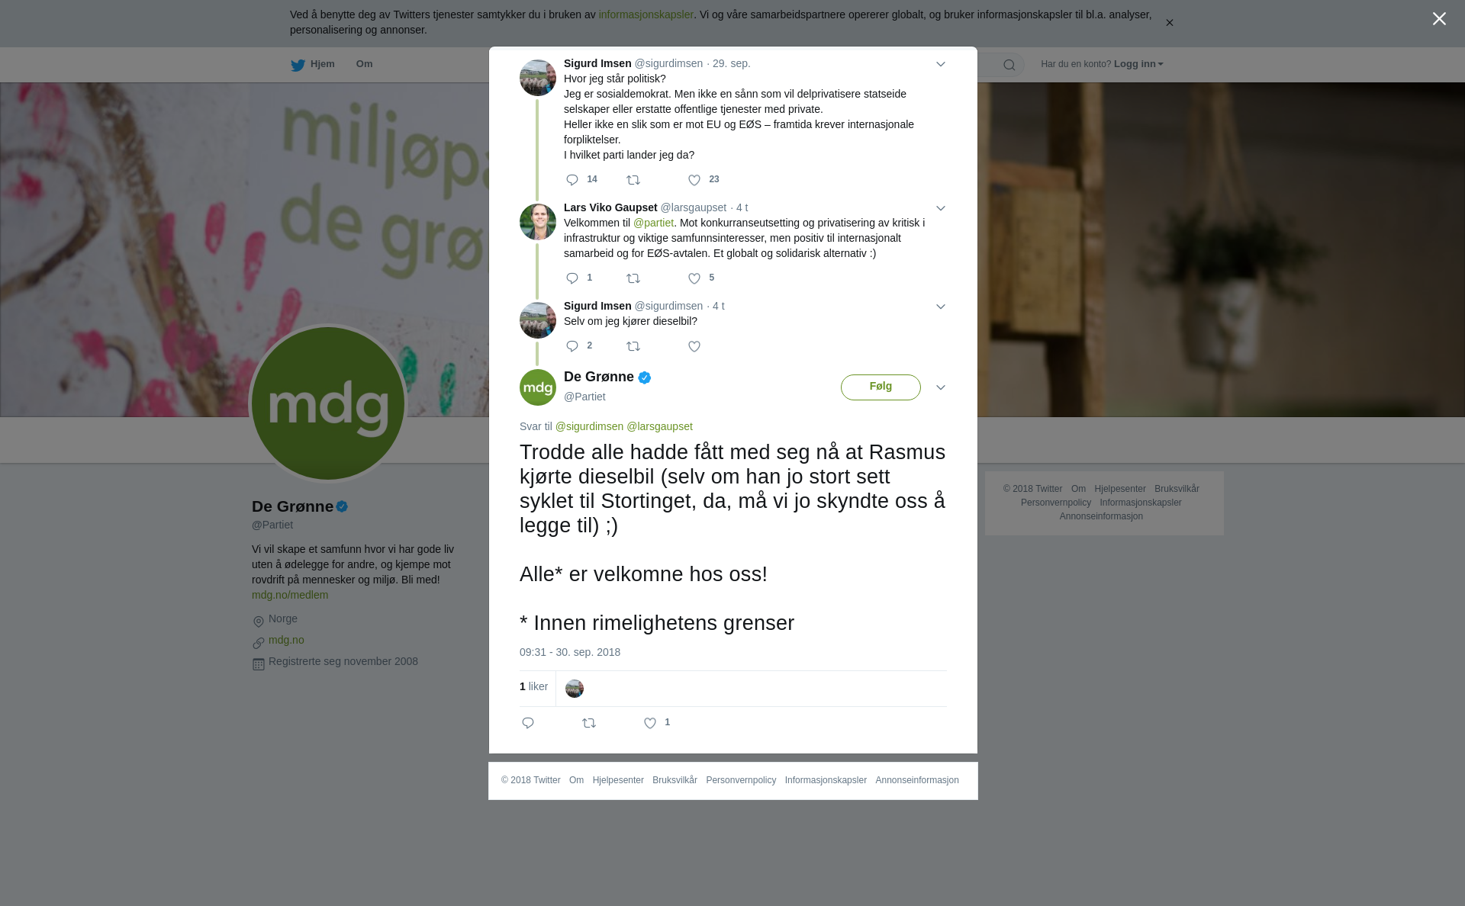
Task: Toggle like on Sigurd Imsen's first tweet
Action: click(x=694, y=180)
